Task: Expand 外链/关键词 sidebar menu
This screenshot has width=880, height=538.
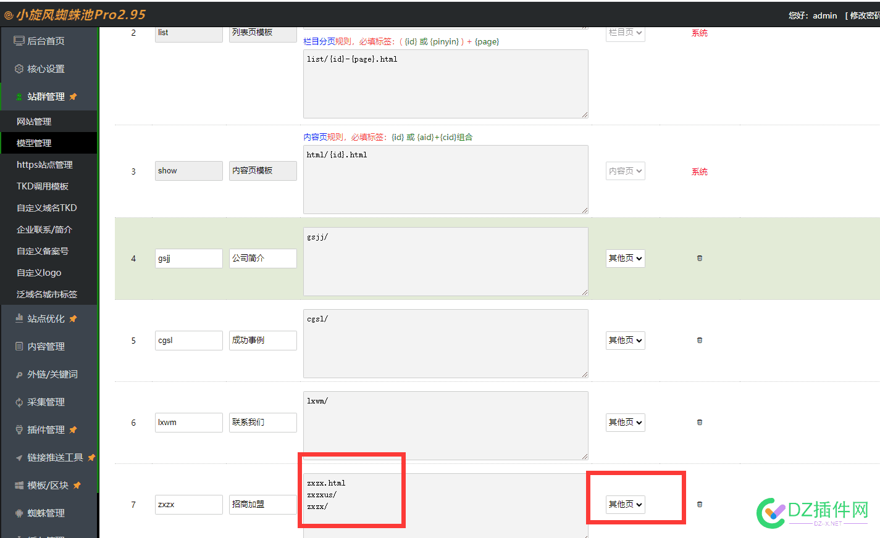Action: [52, 375]
